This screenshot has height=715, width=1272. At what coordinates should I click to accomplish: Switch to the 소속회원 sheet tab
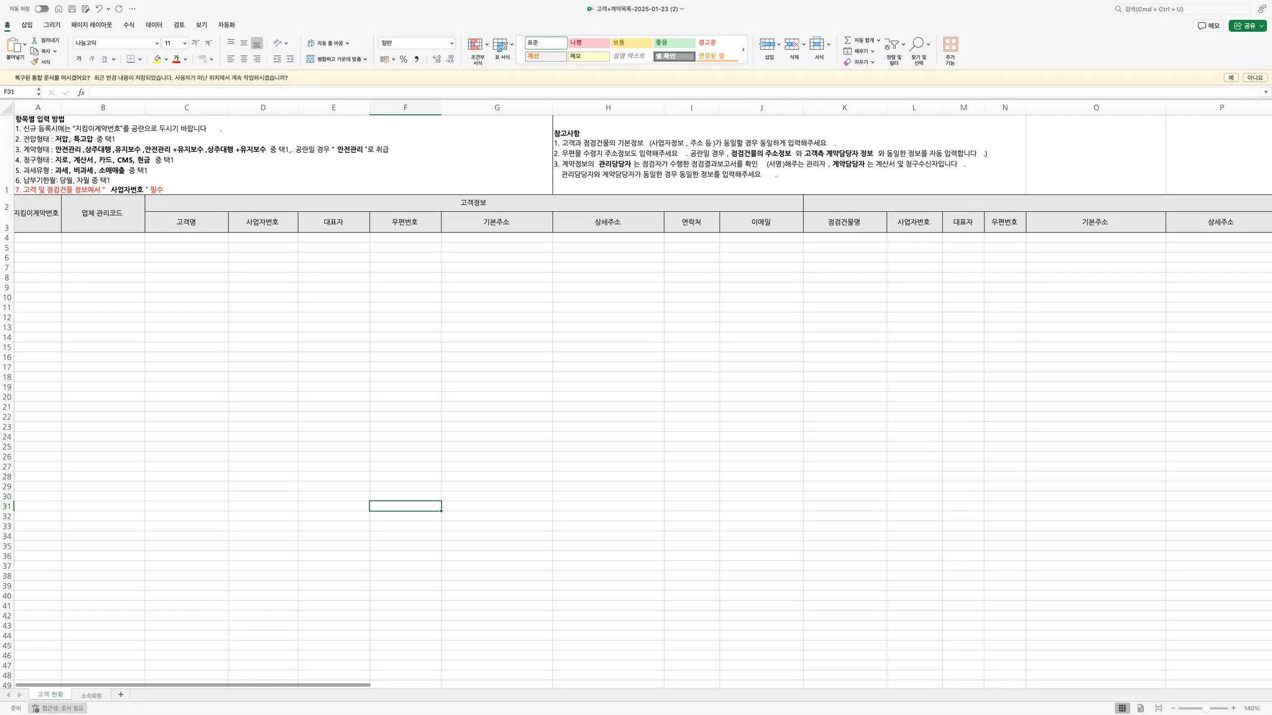pos(91,695)
